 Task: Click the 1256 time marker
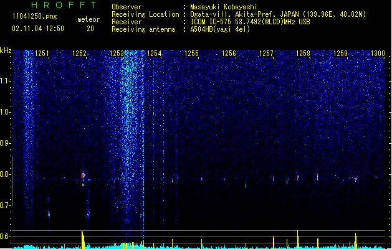(x=229, y=53)
